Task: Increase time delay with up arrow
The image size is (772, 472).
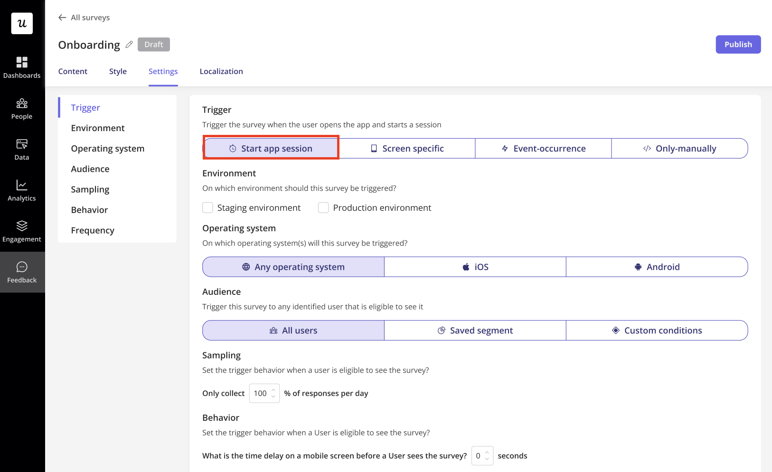Action: click(487, 453)
